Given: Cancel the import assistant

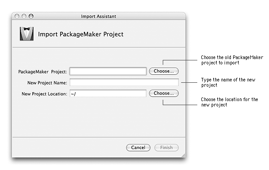Looking at the screenshot, I should (x=138, y=148).
